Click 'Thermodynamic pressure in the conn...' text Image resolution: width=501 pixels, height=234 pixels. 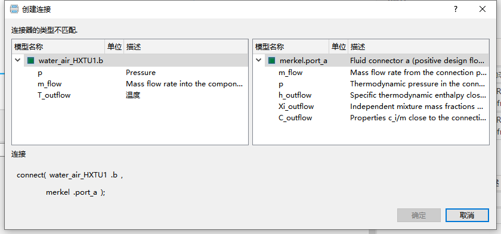point(418,84)
